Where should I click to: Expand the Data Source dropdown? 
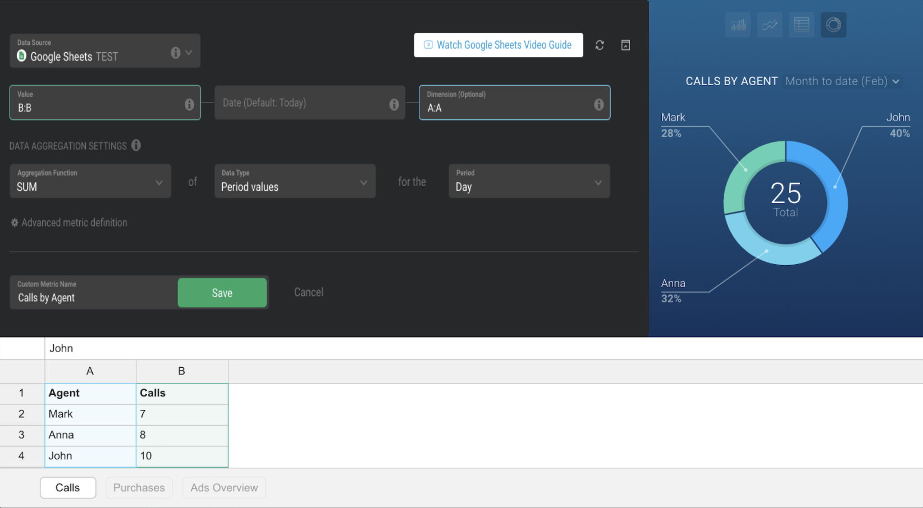(189, 53)
